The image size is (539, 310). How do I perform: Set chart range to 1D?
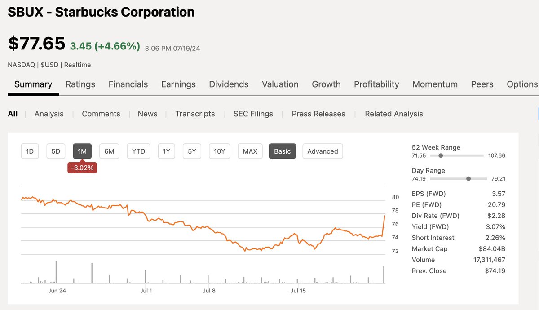tap(30, 151)
